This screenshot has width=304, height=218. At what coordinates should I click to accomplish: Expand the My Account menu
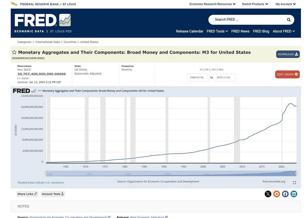tap(285, 4)
